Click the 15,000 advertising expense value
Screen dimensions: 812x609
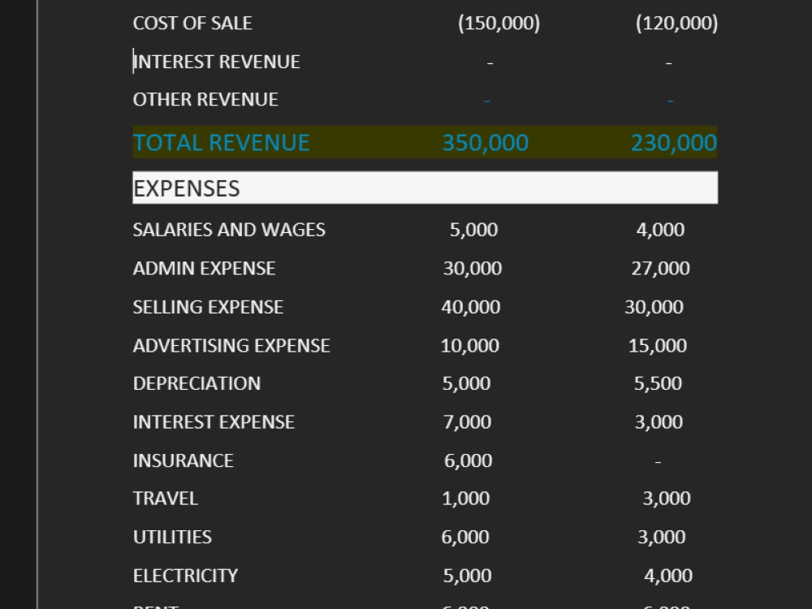[659, 345]
